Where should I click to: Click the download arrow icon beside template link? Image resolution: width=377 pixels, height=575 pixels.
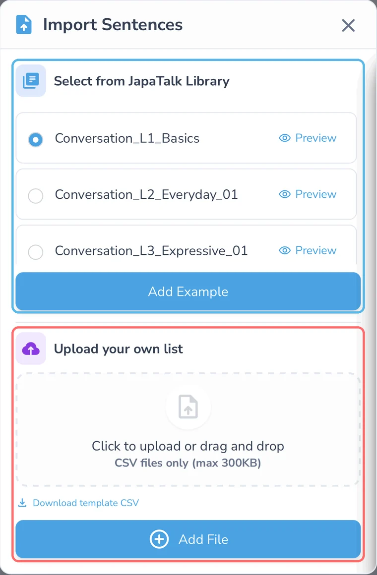[22, 503]
